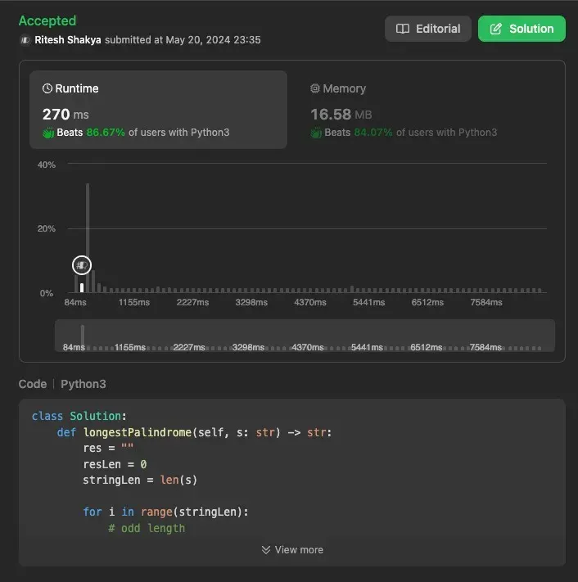
Task: Click the highlighted bar in the mini range chart
Action: point(83,336)
